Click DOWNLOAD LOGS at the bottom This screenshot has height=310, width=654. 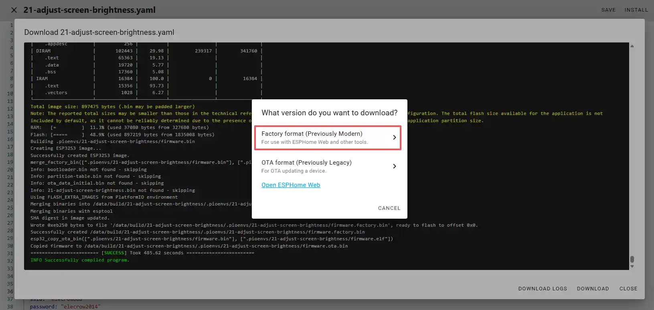click(x=543, y=289)
